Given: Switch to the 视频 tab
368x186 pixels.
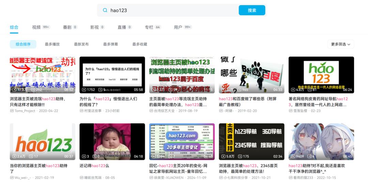Looking at the screenshot, I should [36, 27].
